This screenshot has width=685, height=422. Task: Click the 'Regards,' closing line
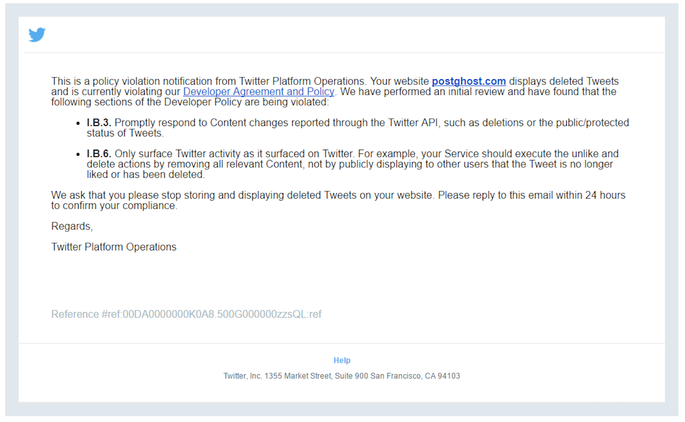pos(72,226)
